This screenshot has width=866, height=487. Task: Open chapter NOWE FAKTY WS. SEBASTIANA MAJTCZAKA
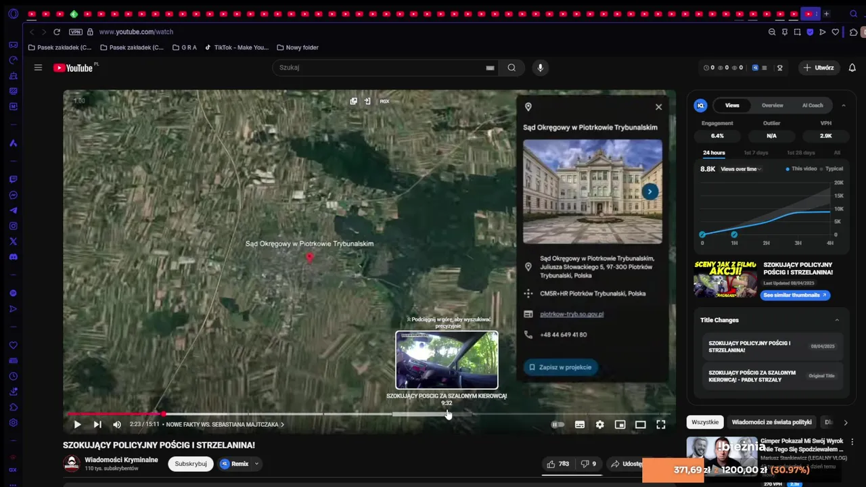tap(225, 425)
